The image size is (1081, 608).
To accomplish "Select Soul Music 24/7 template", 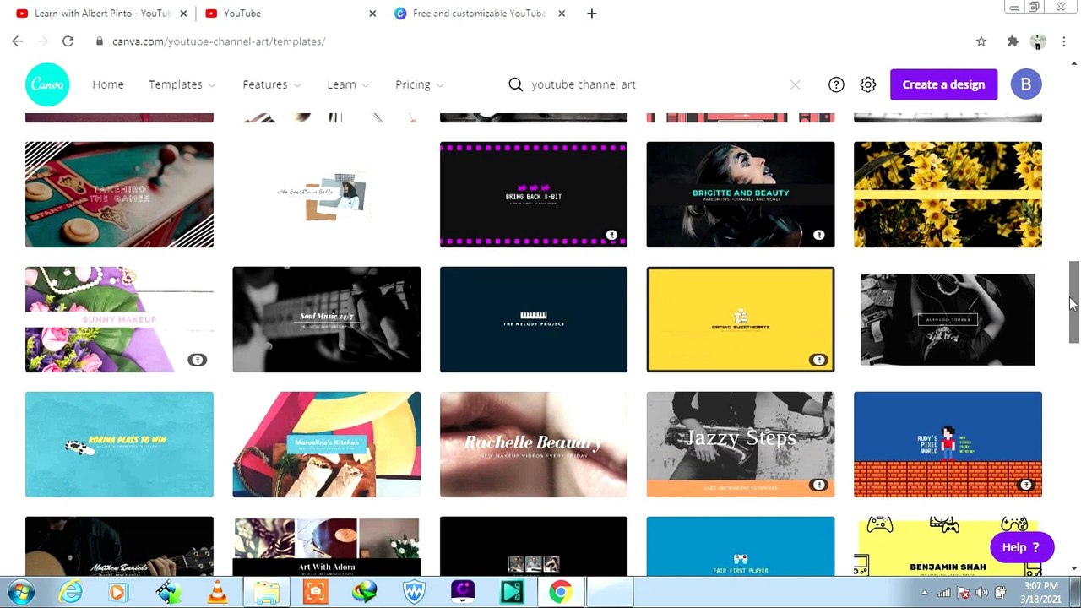I will tap(327, 319).
